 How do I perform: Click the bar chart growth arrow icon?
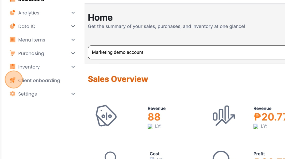click(224, 116)
